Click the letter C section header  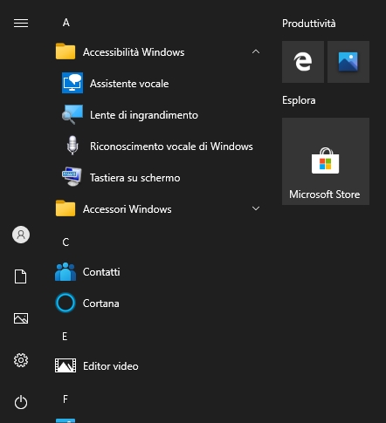(65, 242)
